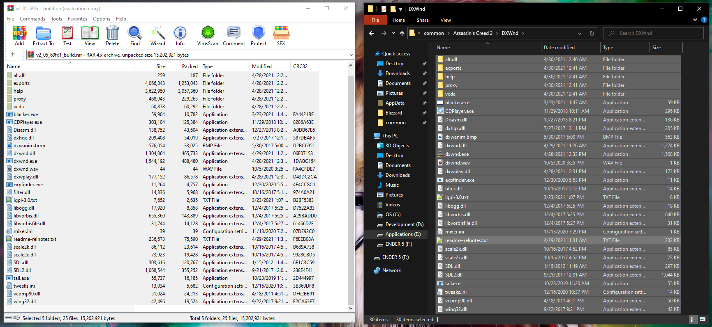Open OS (C:) drive

(393, 215)
